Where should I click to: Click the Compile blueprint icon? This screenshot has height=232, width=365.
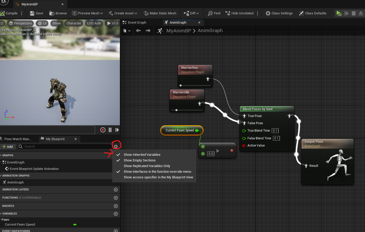[3, 13]
